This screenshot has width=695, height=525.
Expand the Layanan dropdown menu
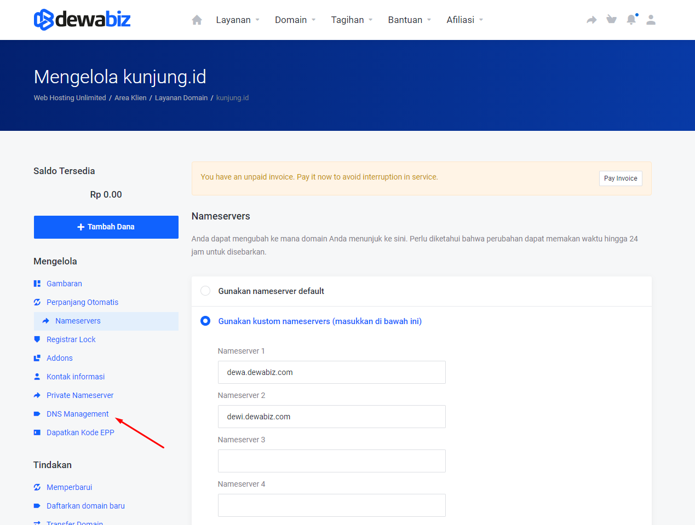238,20
